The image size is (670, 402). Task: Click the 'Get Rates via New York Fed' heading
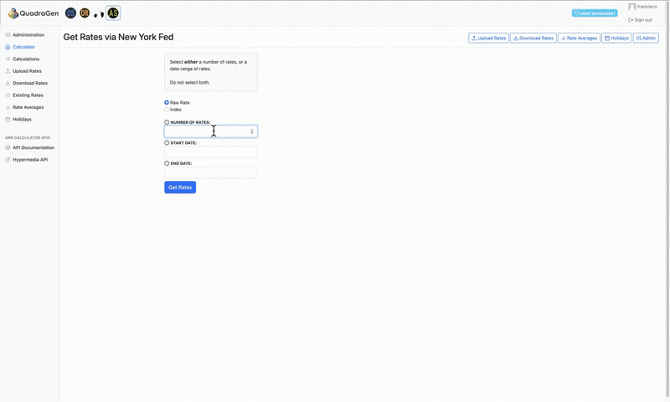click(118, 37)
